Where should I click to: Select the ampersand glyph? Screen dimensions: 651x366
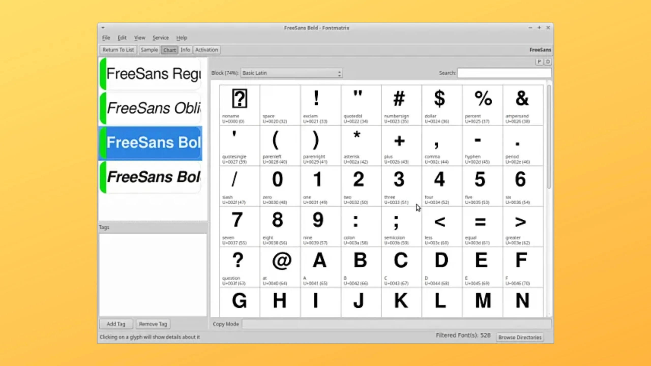click(523, 105)
